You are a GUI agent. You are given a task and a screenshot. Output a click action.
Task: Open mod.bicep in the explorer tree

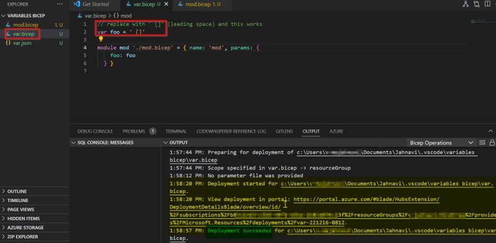tap(25, 25)
